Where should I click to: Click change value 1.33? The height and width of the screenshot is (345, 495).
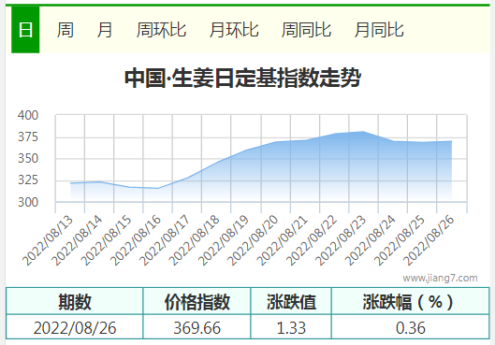pyautogui.click(x=291, y=327)
